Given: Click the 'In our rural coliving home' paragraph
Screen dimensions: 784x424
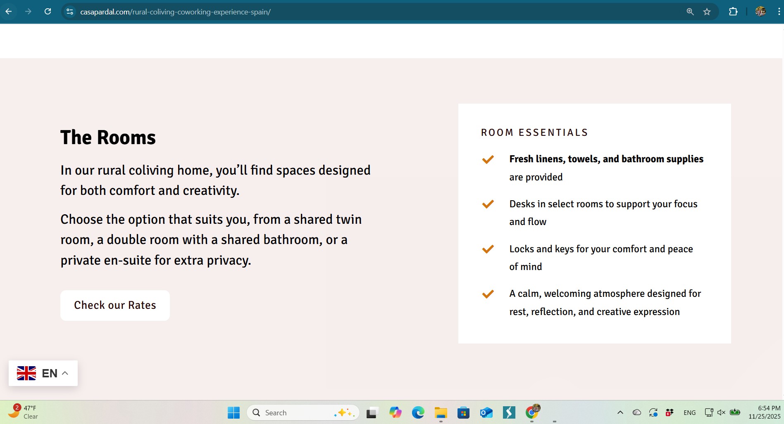Looking at the screenshot, I should [x=215, y=180].
